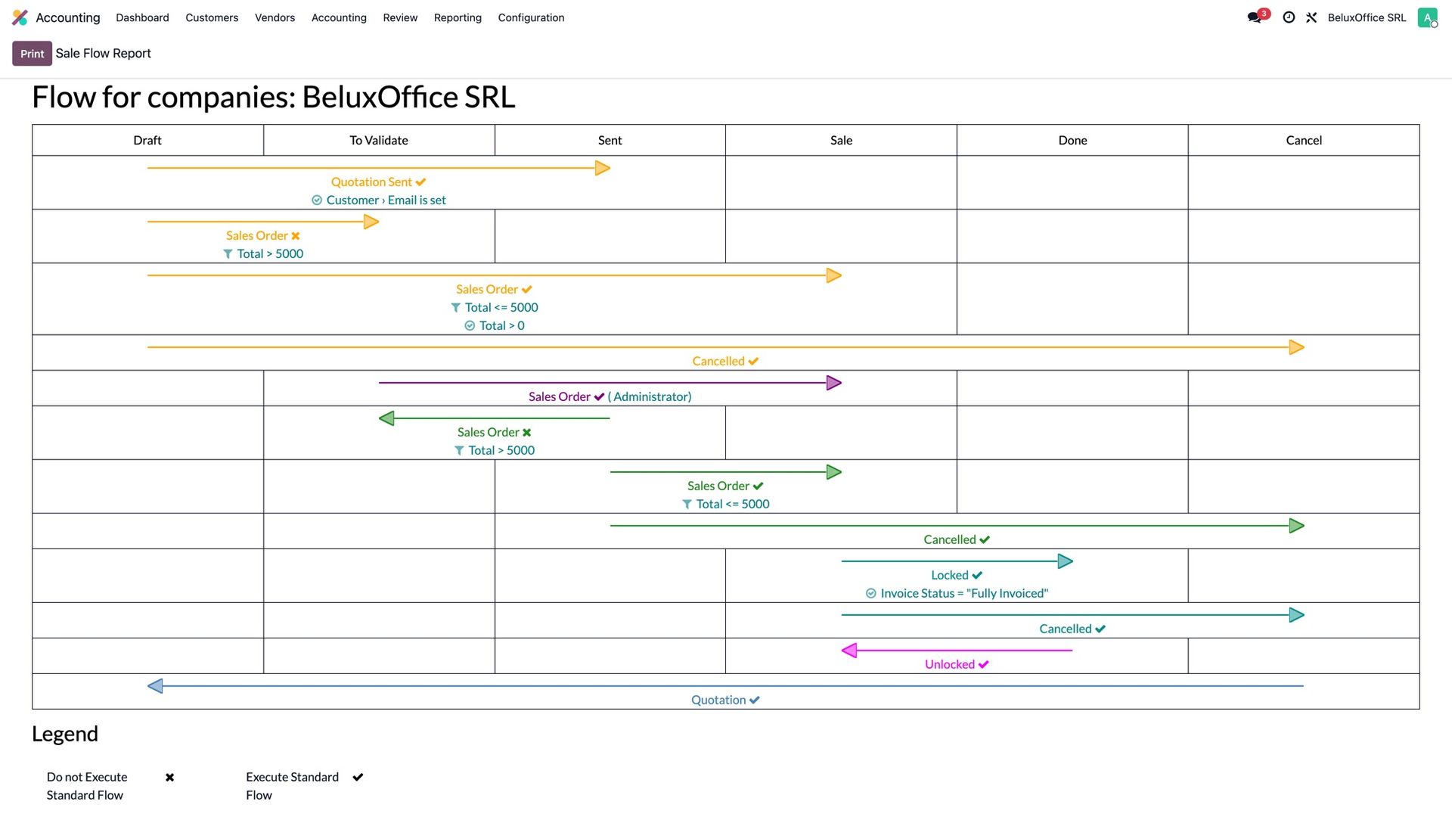Click the purple arrowhead of Administrator transition

(x=834, y=383)
